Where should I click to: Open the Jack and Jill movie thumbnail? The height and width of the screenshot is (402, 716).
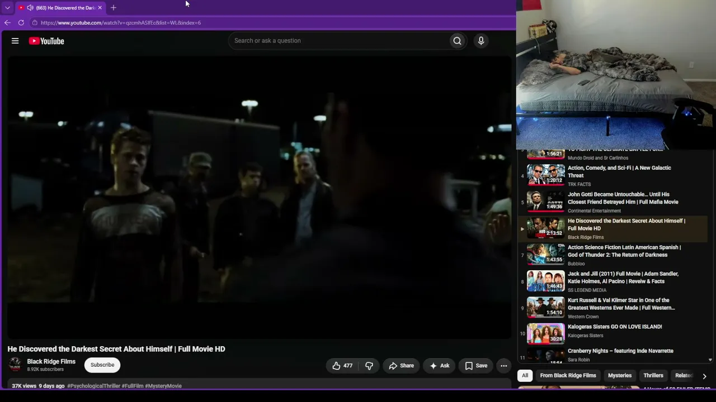[x=546, y=281]
